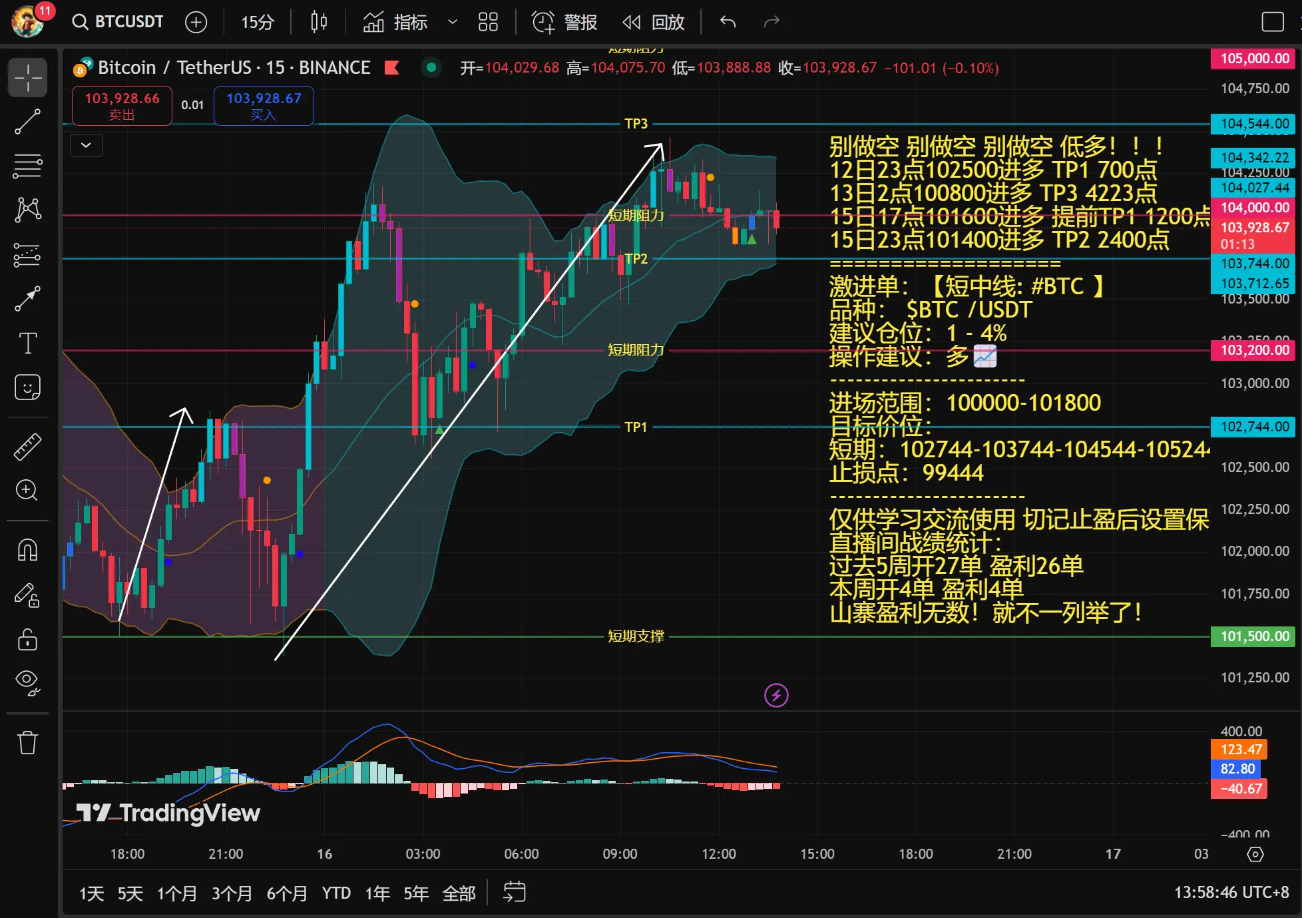Toggle hide all drawings eye icon
Screen dimensions: 1302x918
pyautogui.click(x=27, y=683)
